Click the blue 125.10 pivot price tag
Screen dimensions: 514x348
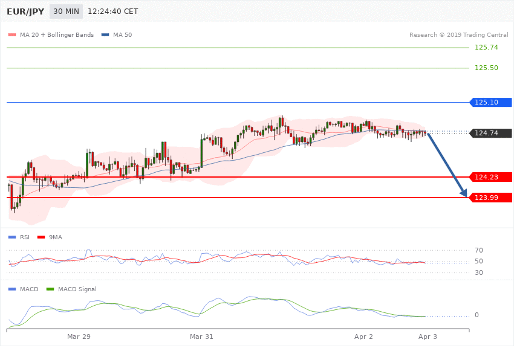pyautogui.click(x=491, y=103)
